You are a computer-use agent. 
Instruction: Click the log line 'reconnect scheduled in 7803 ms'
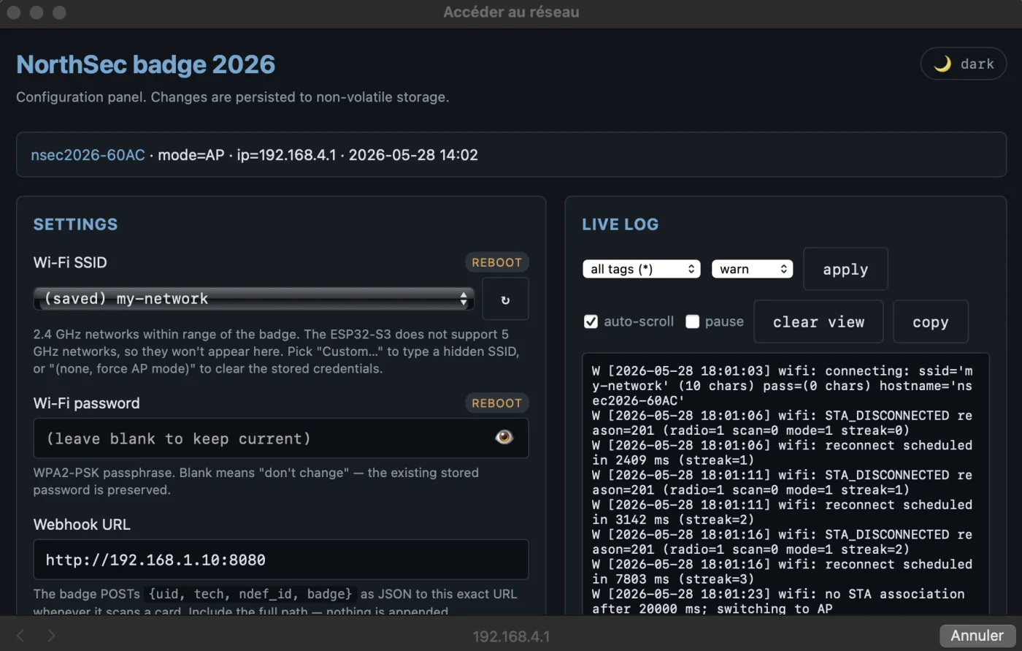tap(782, 571)
